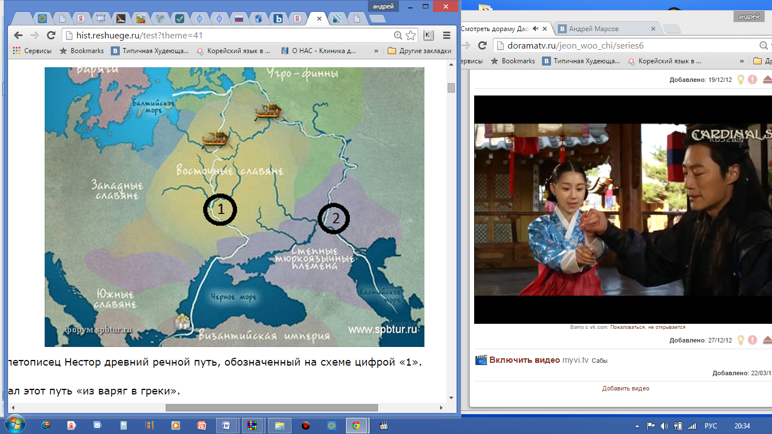
Task: Show hidden bookmarks in reshuege window
Action: [376, 51]
